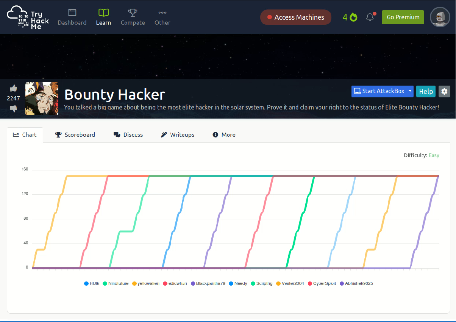This screenshot has width=456, height=322.
Task: Like the room with thumbs up
Action: pyautogui.click(x=14, y=88)
